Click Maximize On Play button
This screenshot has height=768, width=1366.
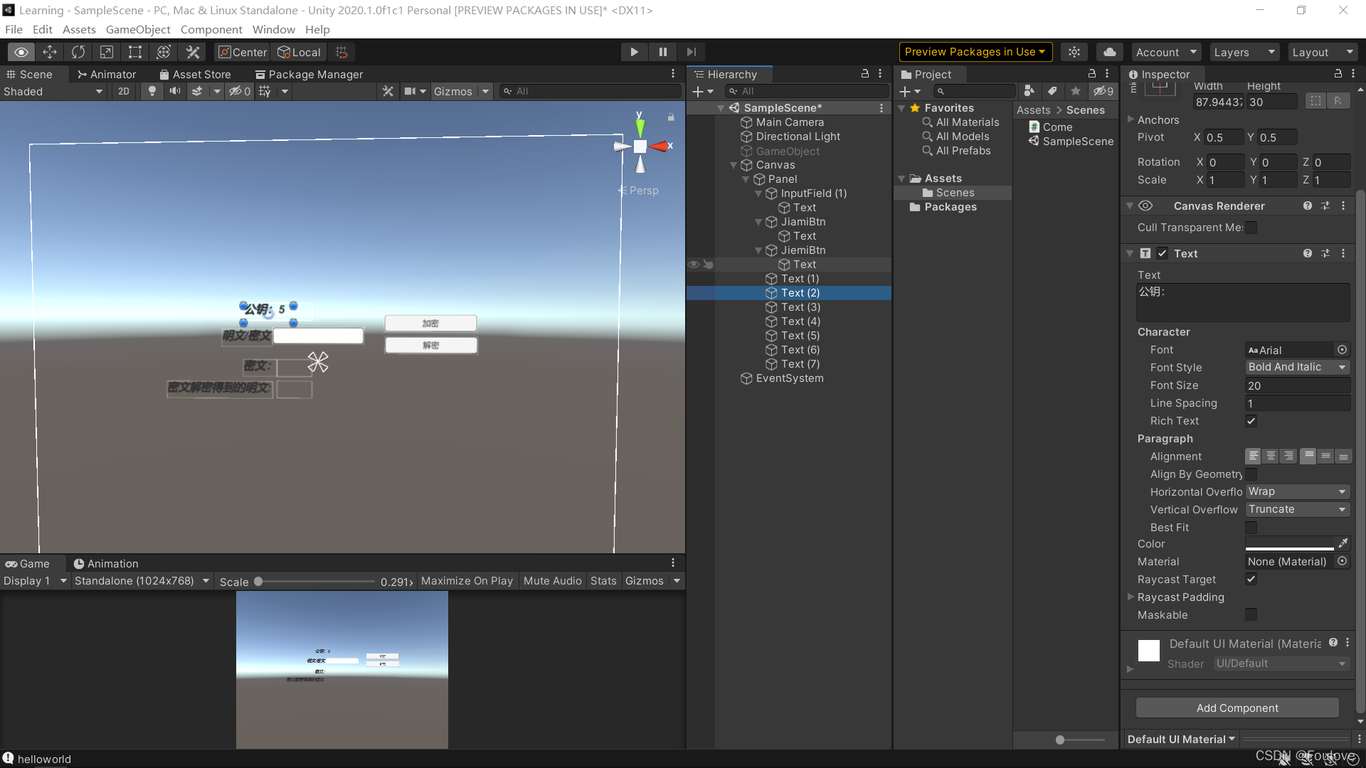[467, 581]
